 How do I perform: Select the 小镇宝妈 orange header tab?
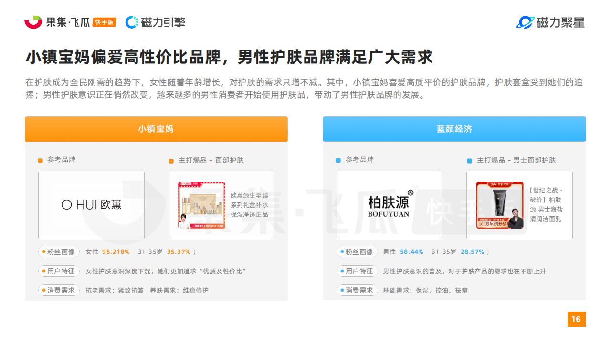tap(156, 129)
